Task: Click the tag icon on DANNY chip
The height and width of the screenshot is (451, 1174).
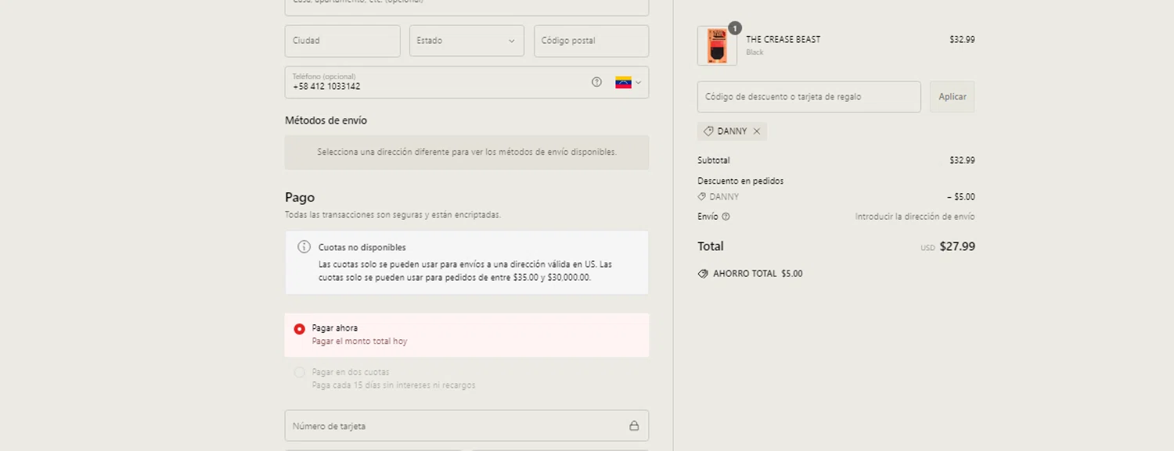Action: click(x=708, y=131)
